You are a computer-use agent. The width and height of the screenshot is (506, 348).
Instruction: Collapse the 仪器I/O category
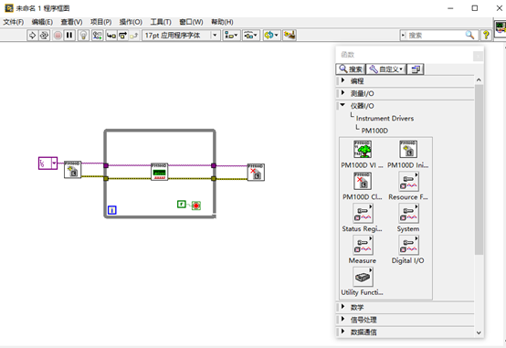pyautogui.click(x=343, y=105)
